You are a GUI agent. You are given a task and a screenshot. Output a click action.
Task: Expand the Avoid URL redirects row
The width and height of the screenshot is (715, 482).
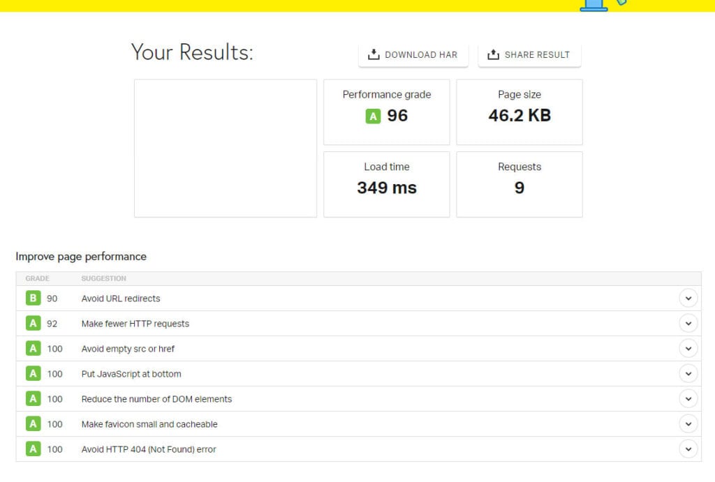coord(688,299)
